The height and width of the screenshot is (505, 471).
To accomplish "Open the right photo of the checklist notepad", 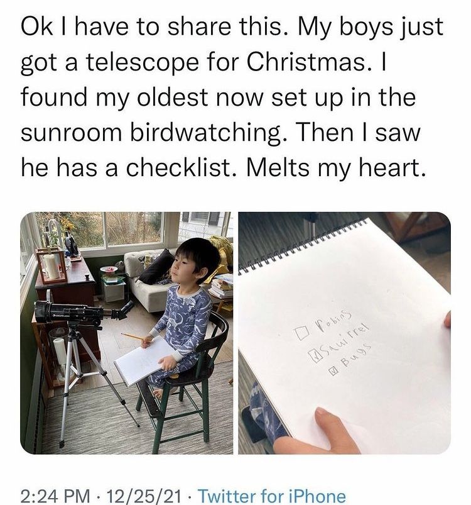I will 344,332.
